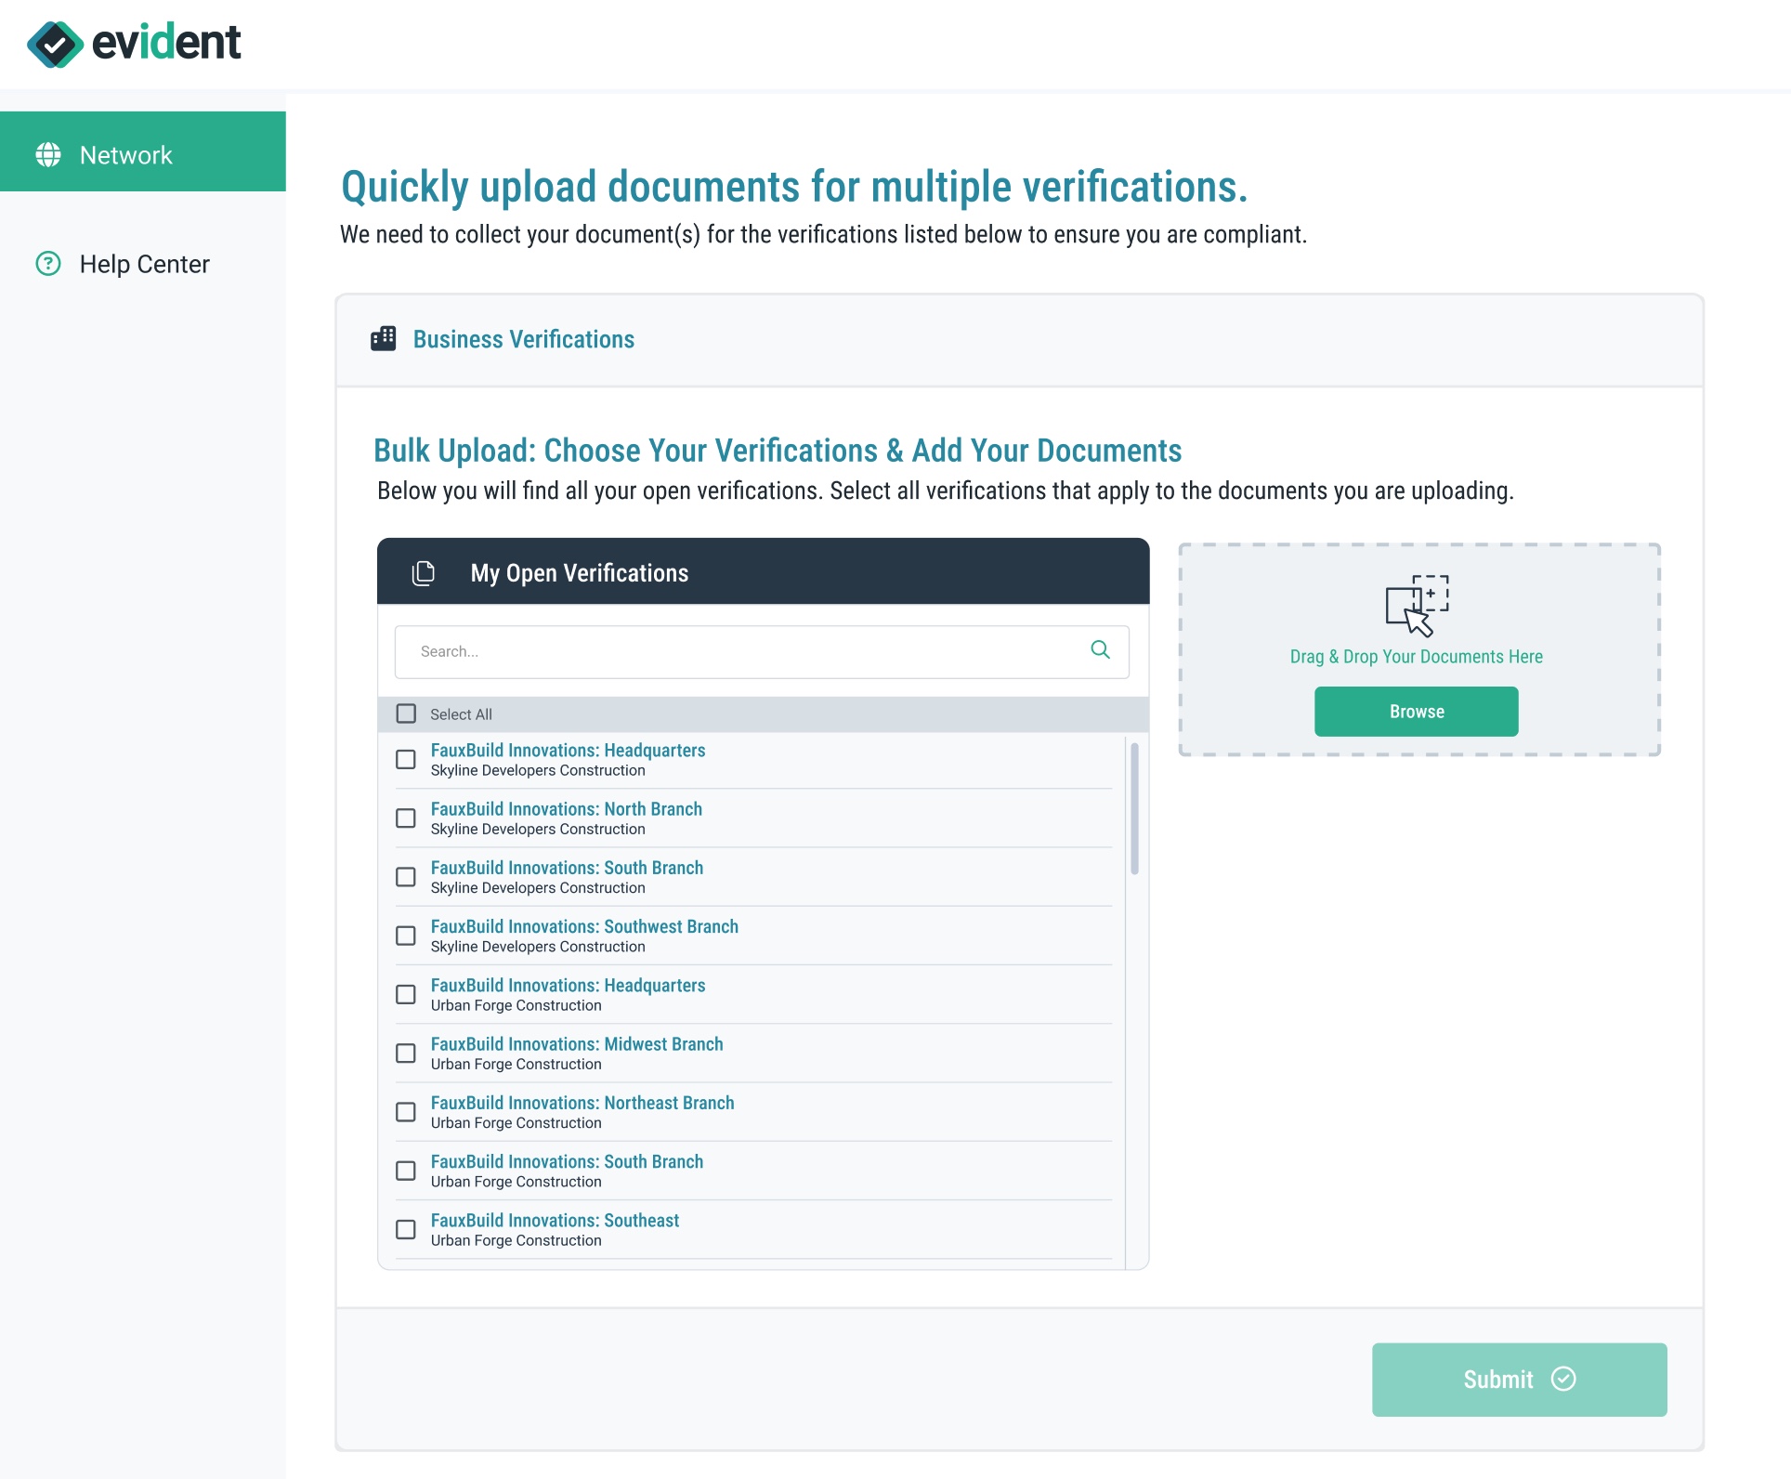Check FauxBuild Innovations: North Branch checkbox

[x=406, y=818]
